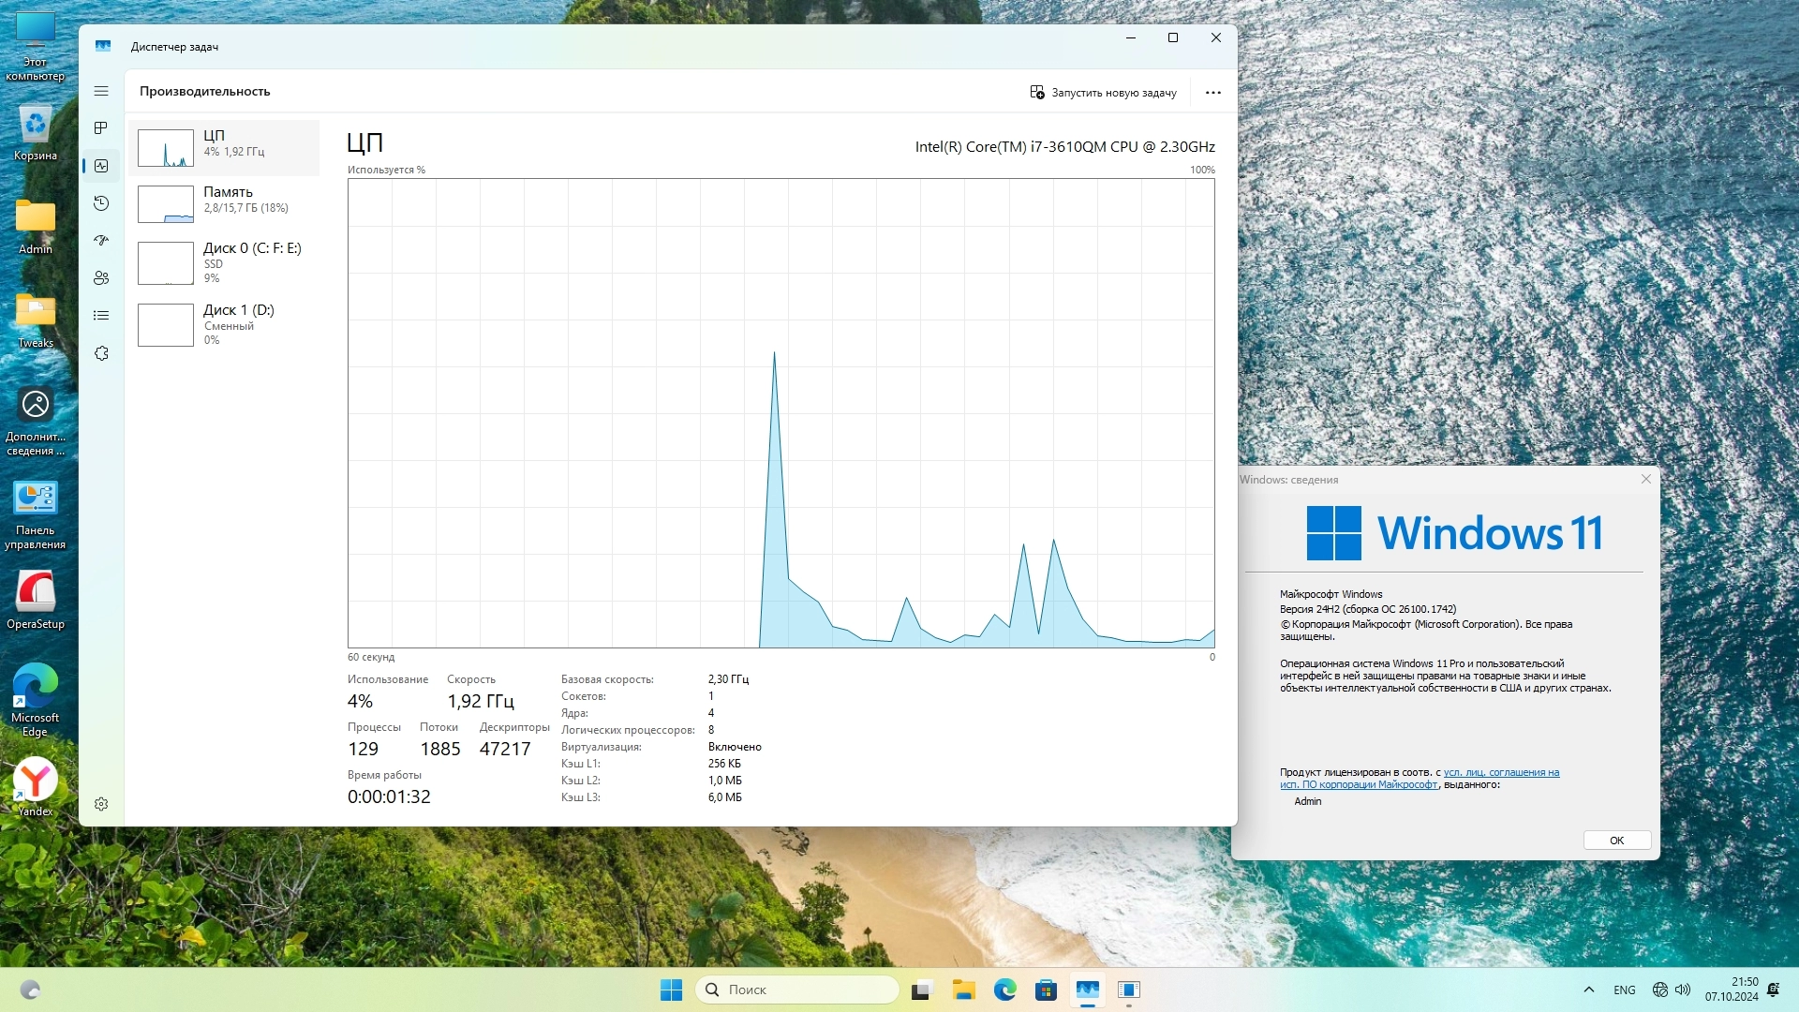Open Microsoft Store from the taskbar

point(1046,990)
